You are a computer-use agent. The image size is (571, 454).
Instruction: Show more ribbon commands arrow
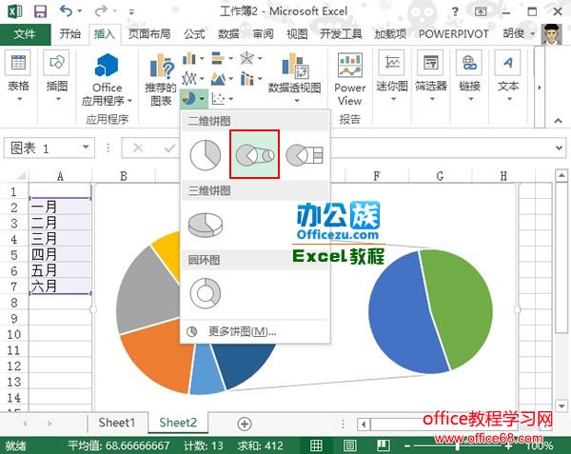540,88
